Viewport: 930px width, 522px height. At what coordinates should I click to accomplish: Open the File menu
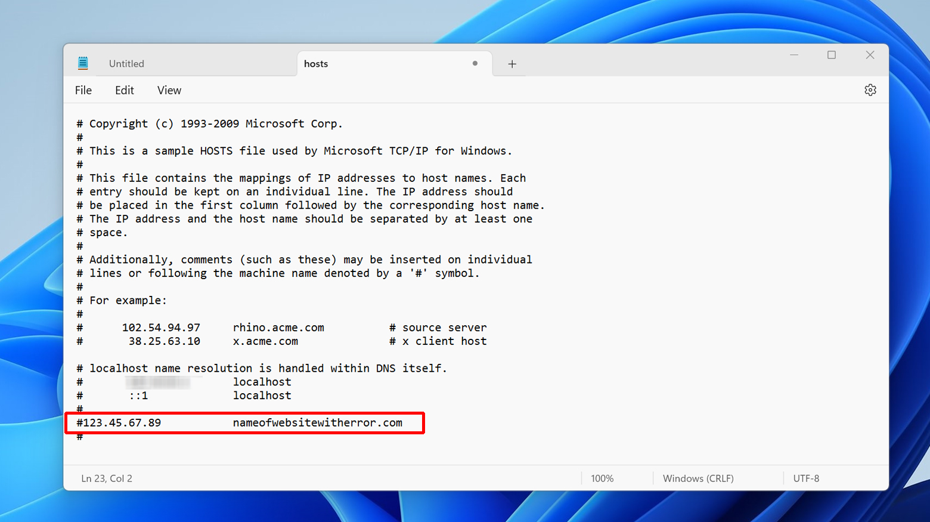pyautogui.click(x=83, y=90)
